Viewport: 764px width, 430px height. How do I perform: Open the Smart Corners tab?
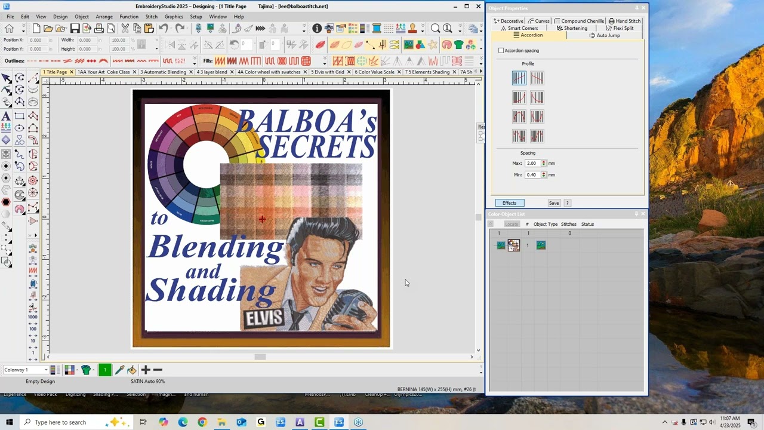tap(519, 28)
